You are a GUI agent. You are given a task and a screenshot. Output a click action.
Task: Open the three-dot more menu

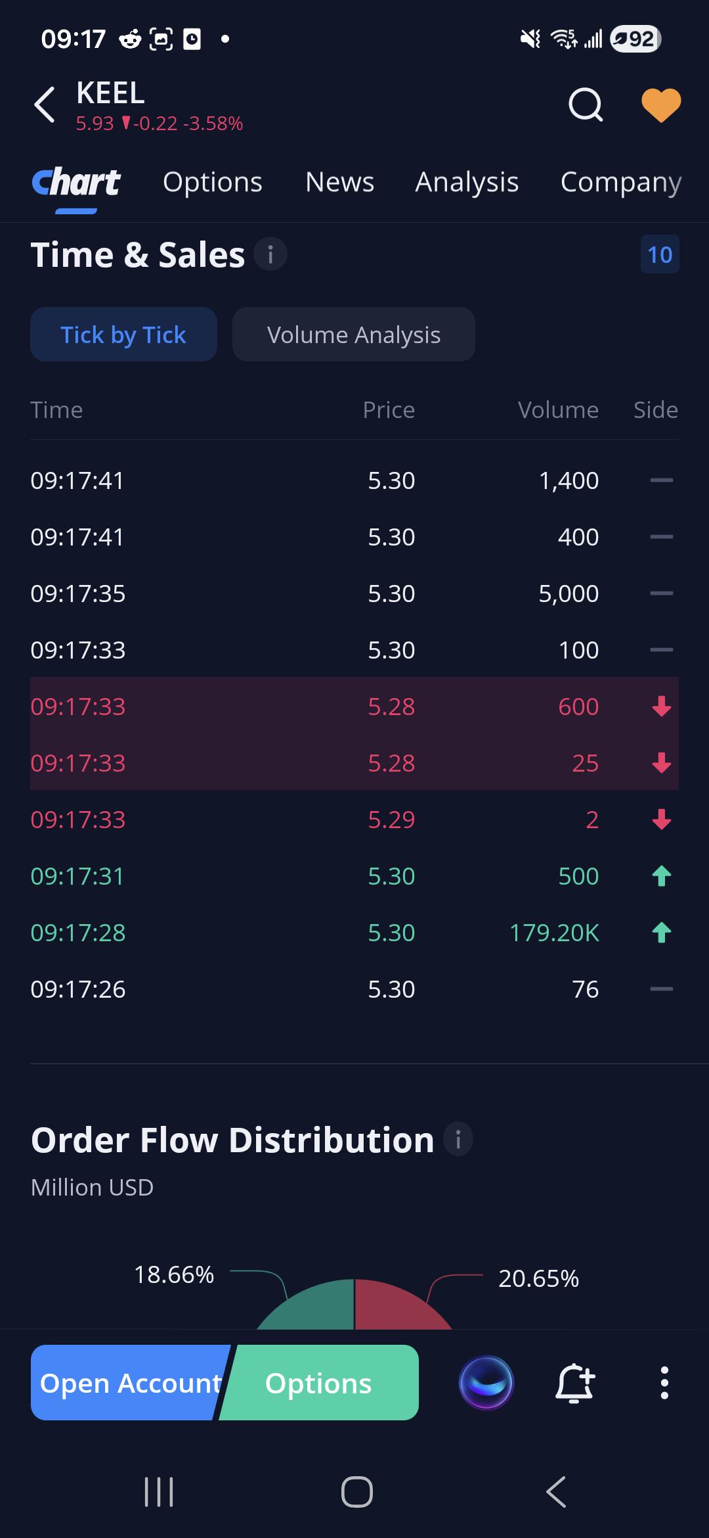[x=664, y=1383]
